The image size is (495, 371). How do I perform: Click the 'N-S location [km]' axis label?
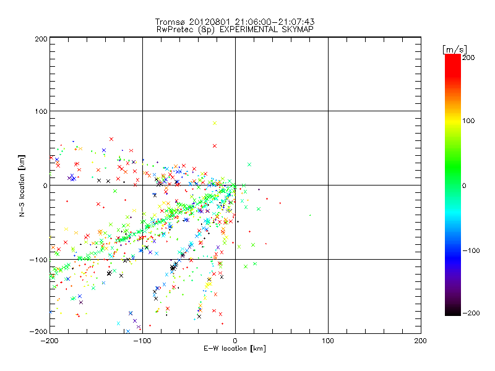22,185
